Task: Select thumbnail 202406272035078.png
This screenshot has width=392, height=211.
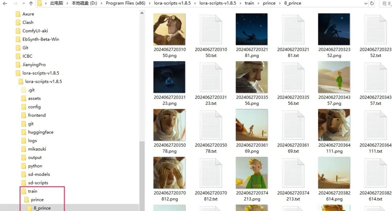Action: coord(170,125)
